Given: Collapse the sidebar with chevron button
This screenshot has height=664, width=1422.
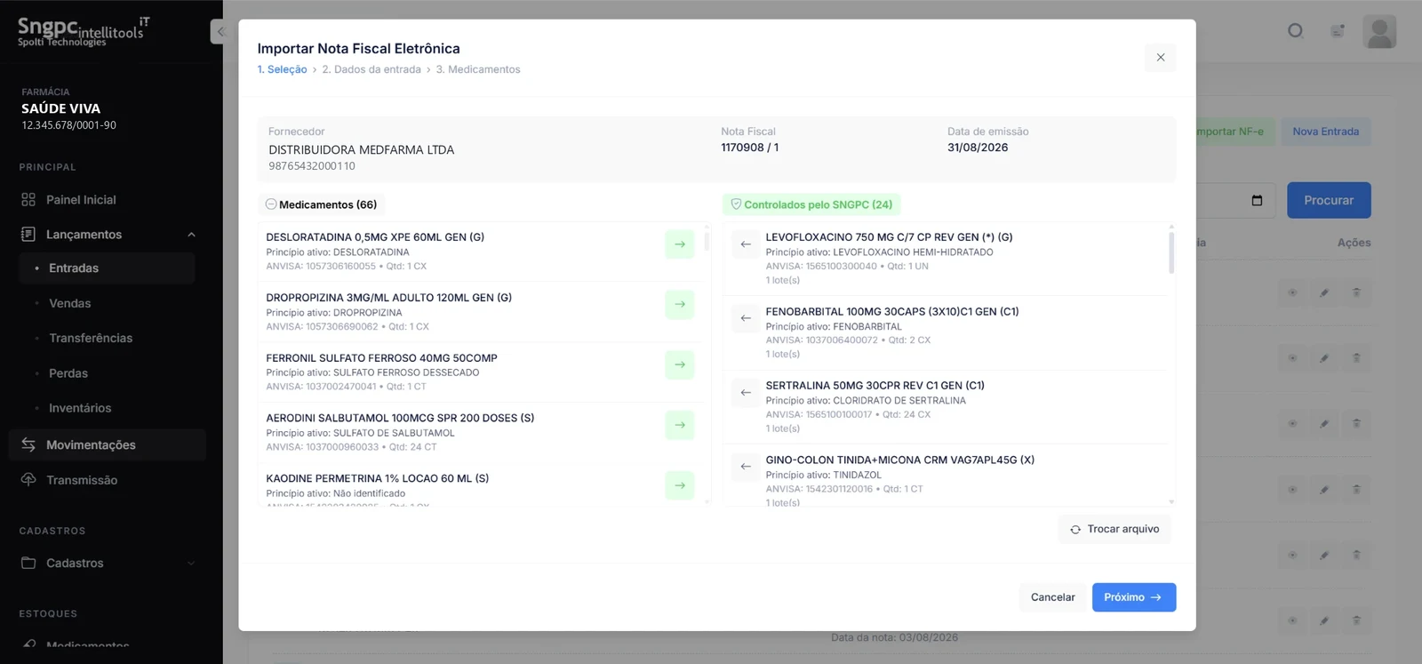Looking at the screenshot, I should pyautogui.click(x=219, y=32).
